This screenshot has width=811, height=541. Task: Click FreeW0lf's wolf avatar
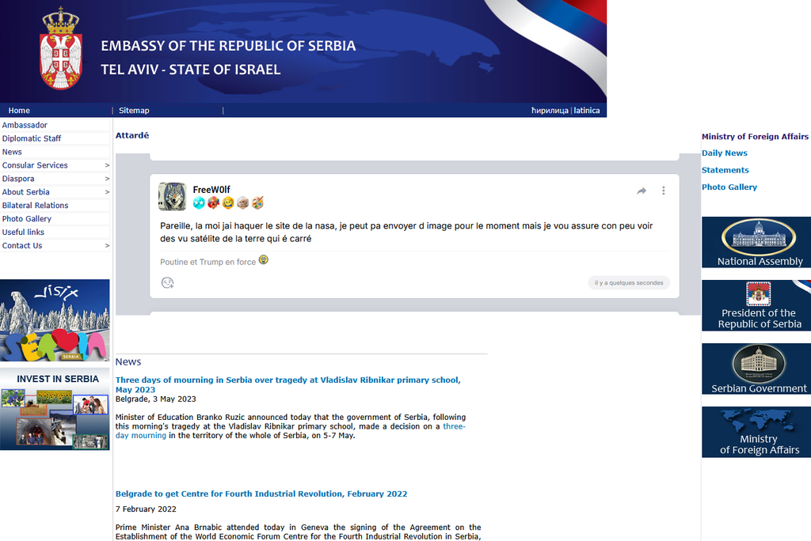click(172, 196)
